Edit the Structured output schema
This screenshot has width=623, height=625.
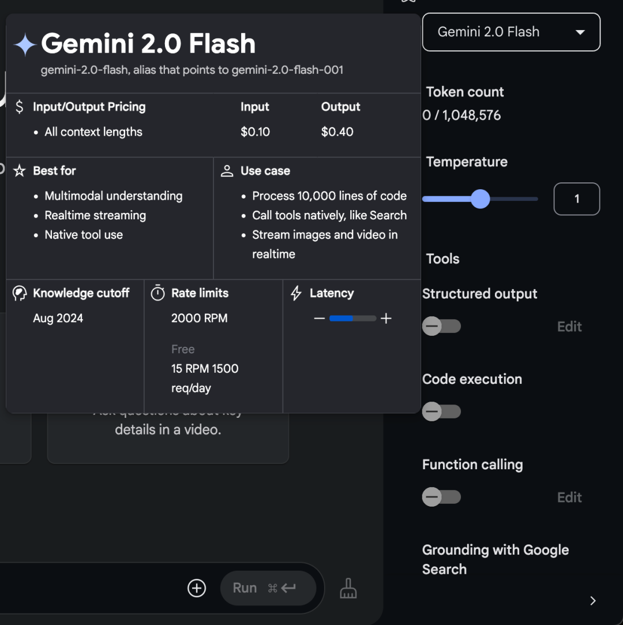(x=569, y=326)
